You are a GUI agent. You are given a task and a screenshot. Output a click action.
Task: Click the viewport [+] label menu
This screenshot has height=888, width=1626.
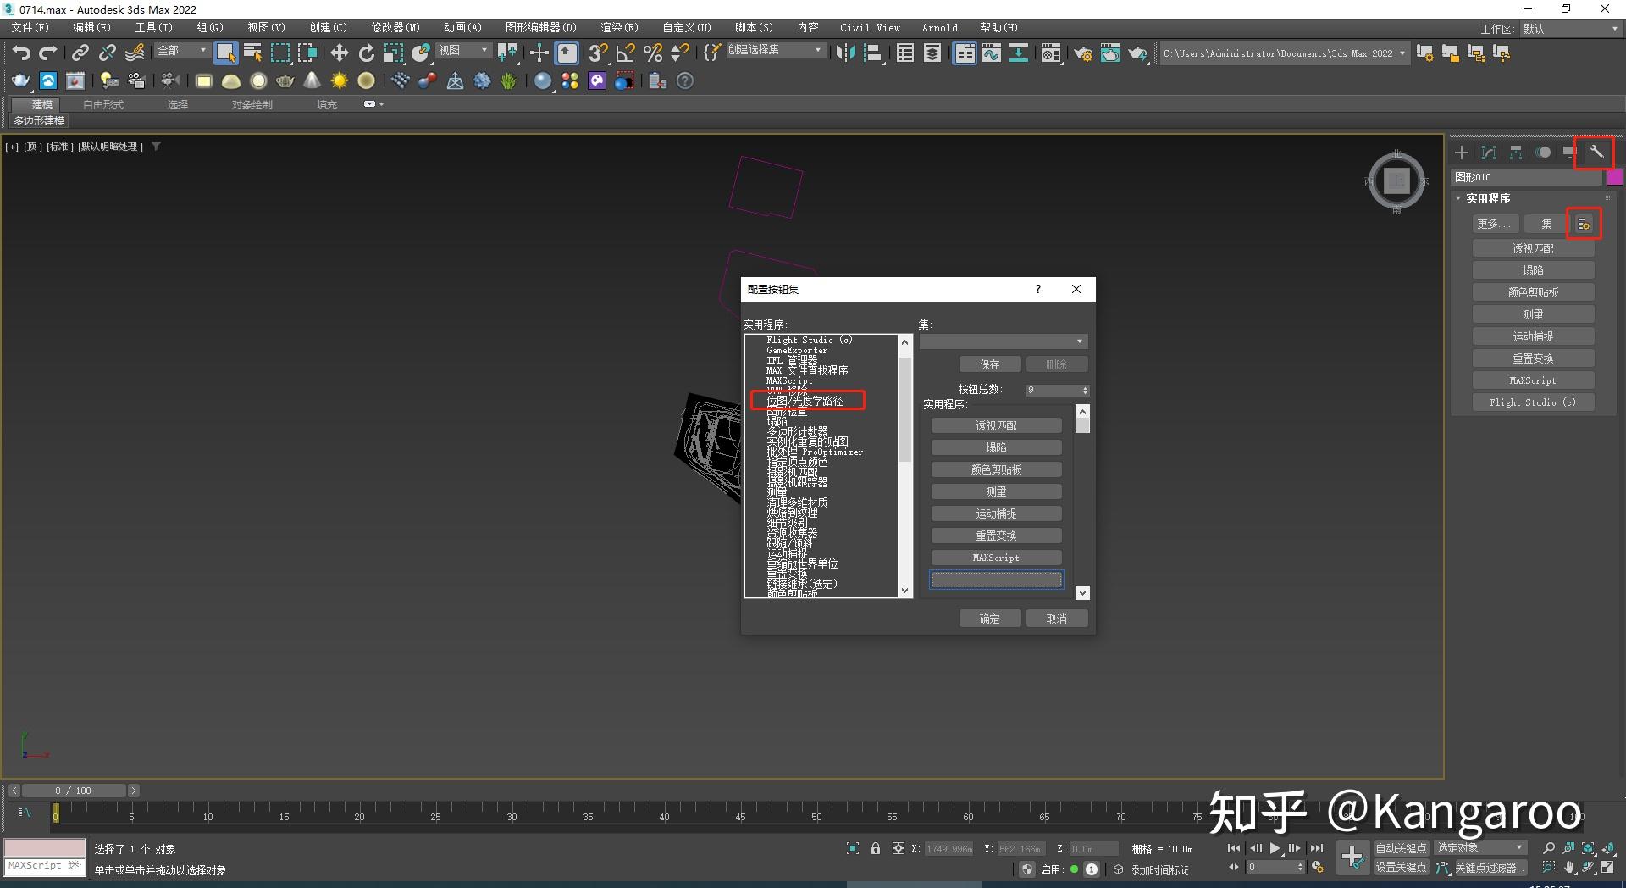click(x=13, y=147)
